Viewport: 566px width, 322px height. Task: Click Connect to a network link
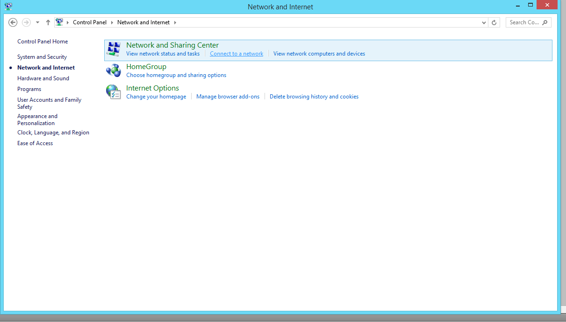point(236,54)
